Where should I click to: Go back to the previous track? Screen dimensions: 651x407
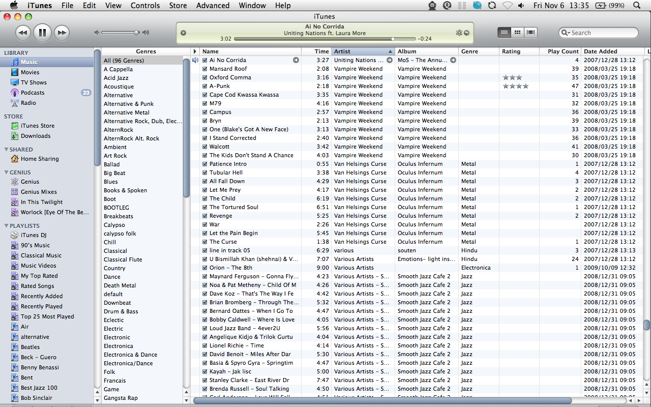coord(23,33)
